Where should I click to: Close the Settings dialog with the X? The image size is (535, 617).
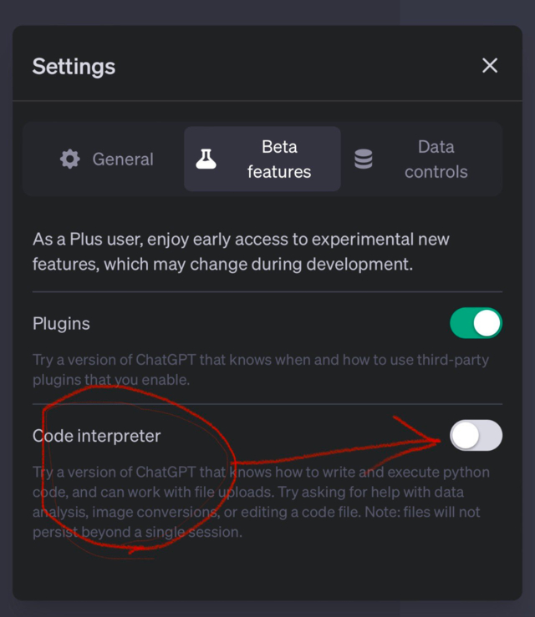490,66
